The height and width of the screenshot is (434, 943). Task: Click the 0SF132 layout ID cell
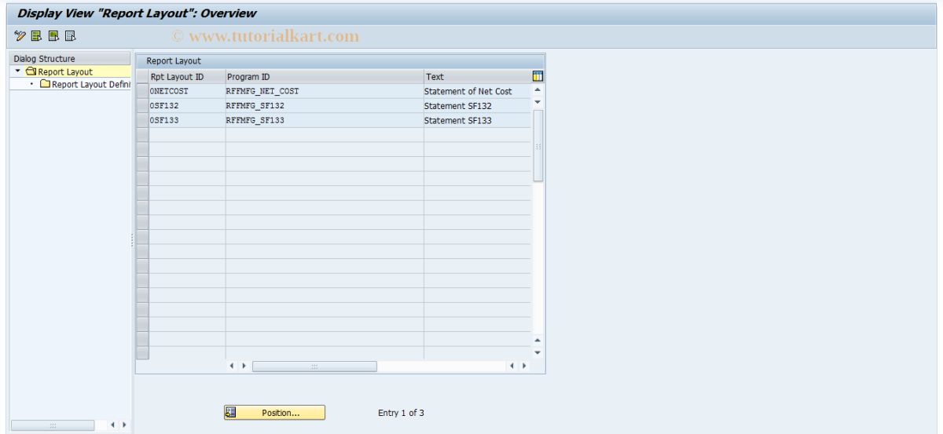[187, 106]
